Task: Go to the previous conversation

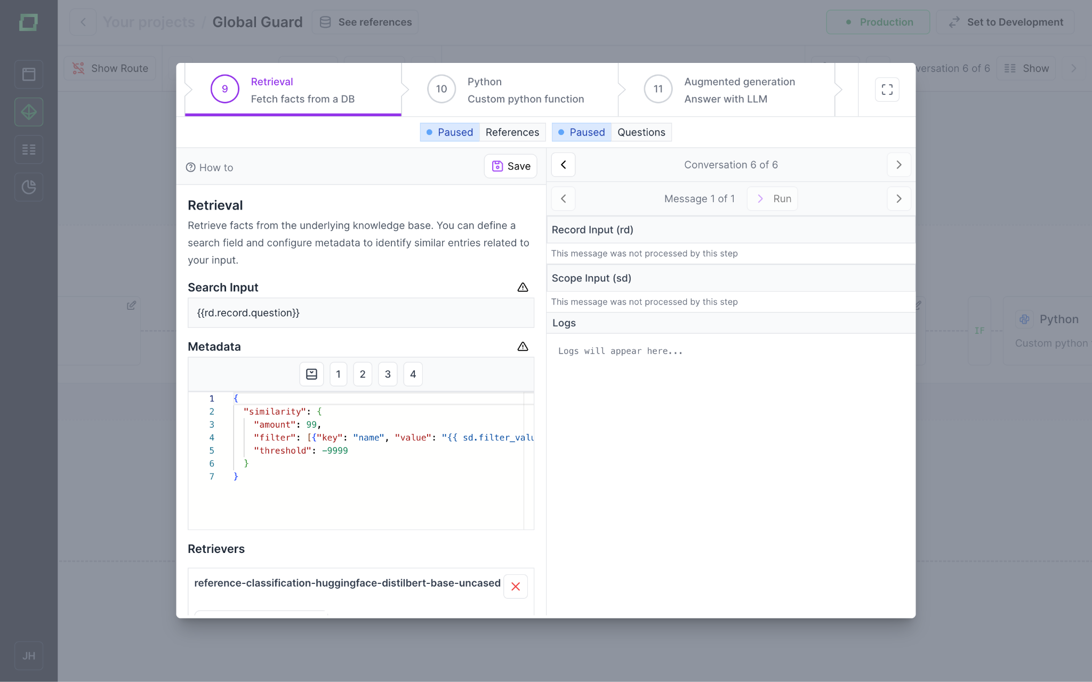Action: coord(563,165)
